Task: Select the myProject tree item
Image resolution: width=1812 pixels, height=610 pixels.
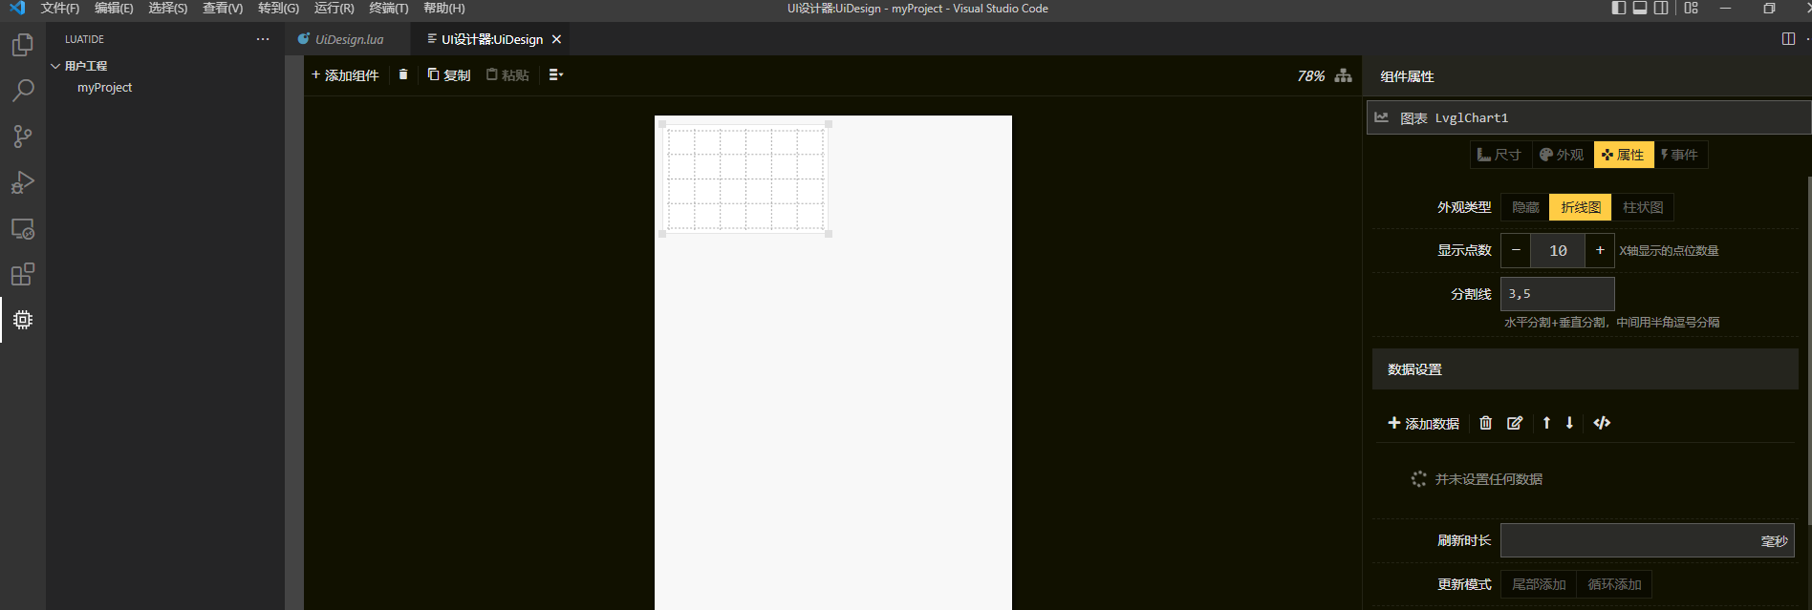Action: pyautogui.click(x=104, y=87)
